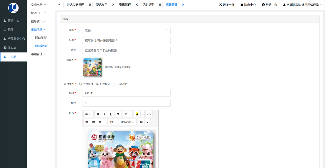The height and width of the screenshot is (168, 325).
Task: Open the Helvetica font family dropdown
Action: tap(128, 122)
